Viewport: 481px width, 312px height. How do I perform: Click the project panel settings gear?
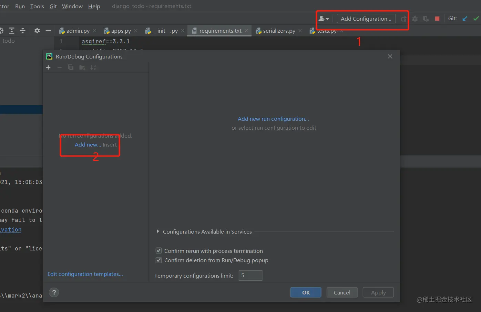37,31
